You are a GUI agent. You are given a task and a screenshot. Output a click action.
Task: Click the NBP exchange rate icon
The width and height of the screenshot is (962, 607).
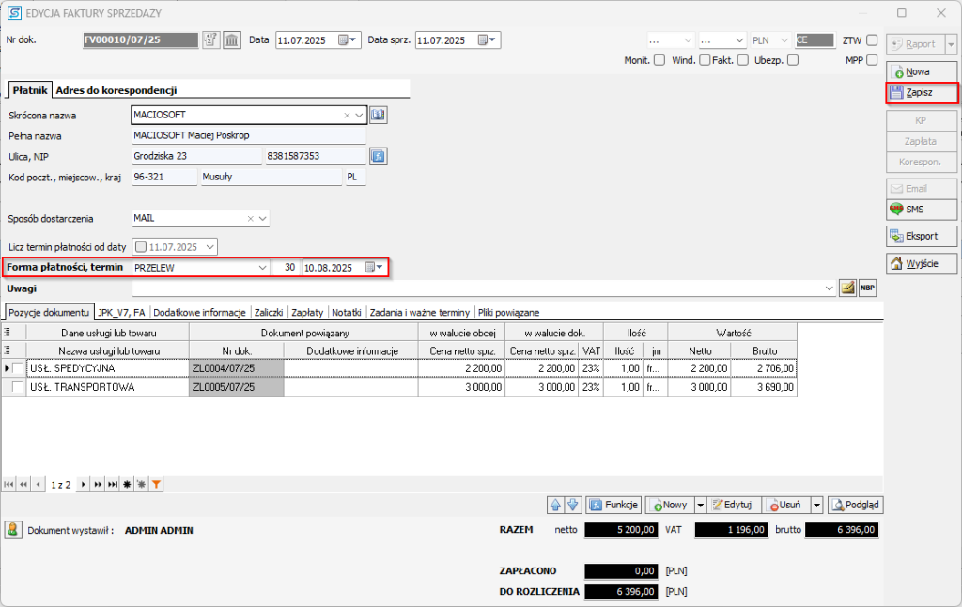[x=867, y=288]
